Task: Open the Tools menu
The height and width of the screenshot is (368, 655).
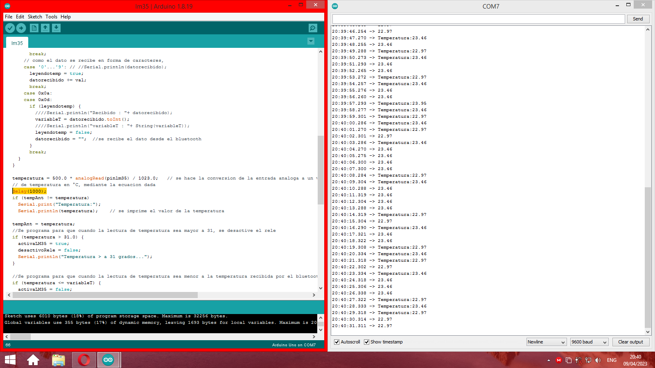Action: click(51, 17)
